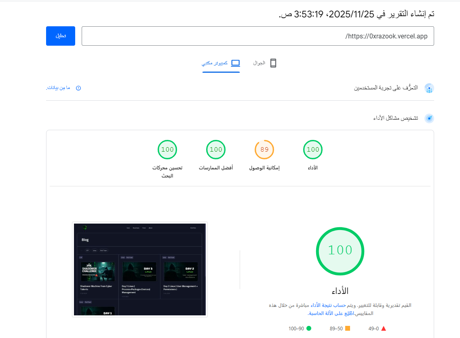Open اطّلِع على الآلة الحاسبة link

[x=331, y=313]
